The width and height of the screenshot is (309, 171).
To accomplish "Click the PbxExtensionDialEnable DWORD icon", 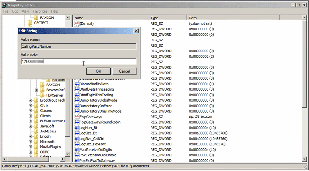I will tap(77, 155).
